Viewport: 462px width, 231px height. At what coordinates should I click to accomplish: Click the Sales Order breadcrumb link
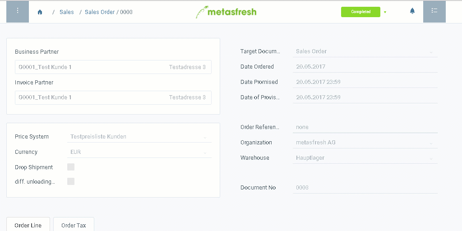click(100, 12)
